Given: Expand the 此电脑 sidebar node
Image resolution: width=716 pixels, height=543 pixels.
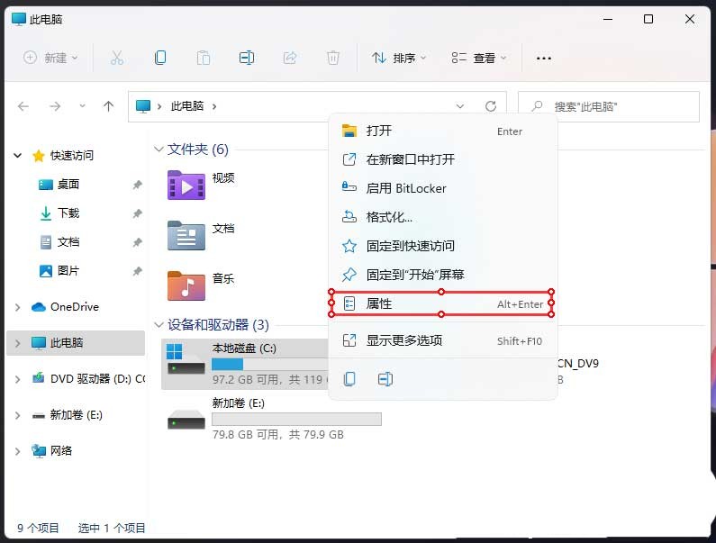Looking at the screenshot, I should pyautogui.click(x=17, y=343).
